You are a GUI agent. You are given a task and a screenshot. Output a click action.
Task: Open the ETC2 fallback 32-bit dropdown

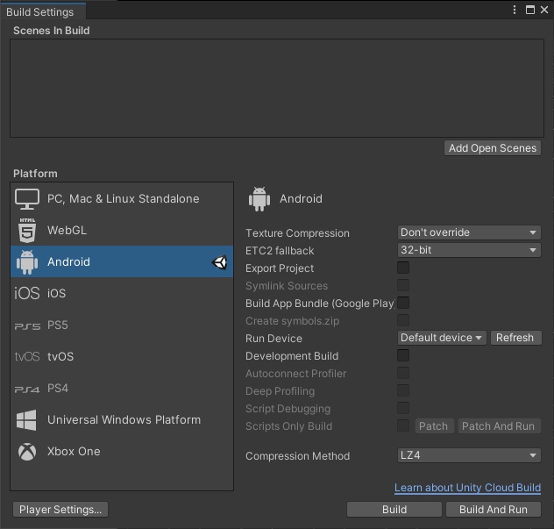469,250
